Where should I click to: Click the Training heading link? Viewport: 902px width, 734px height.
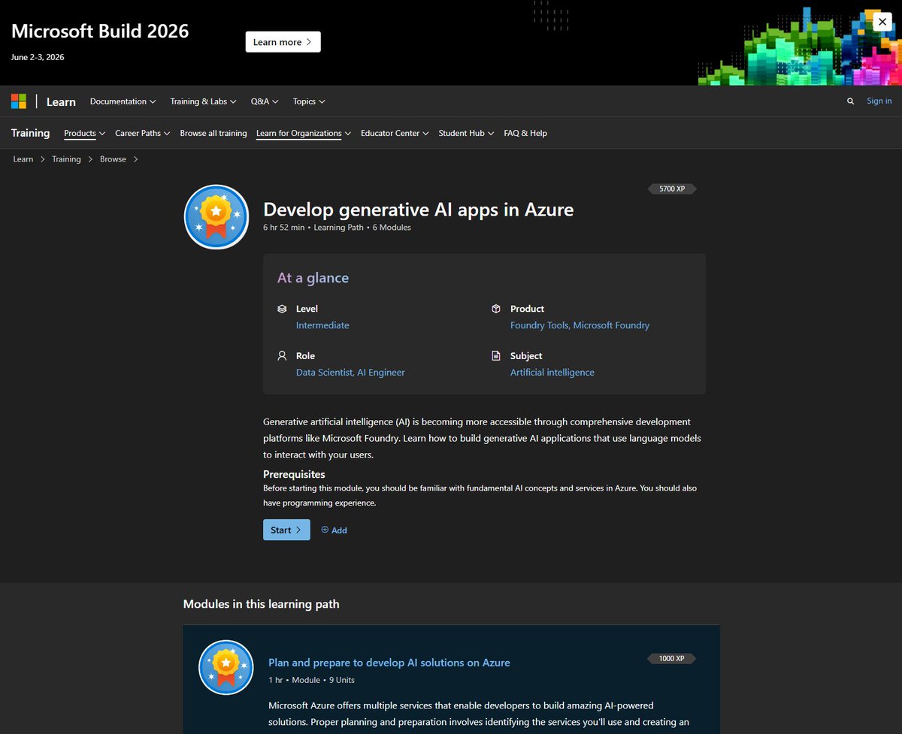[30, 133]
